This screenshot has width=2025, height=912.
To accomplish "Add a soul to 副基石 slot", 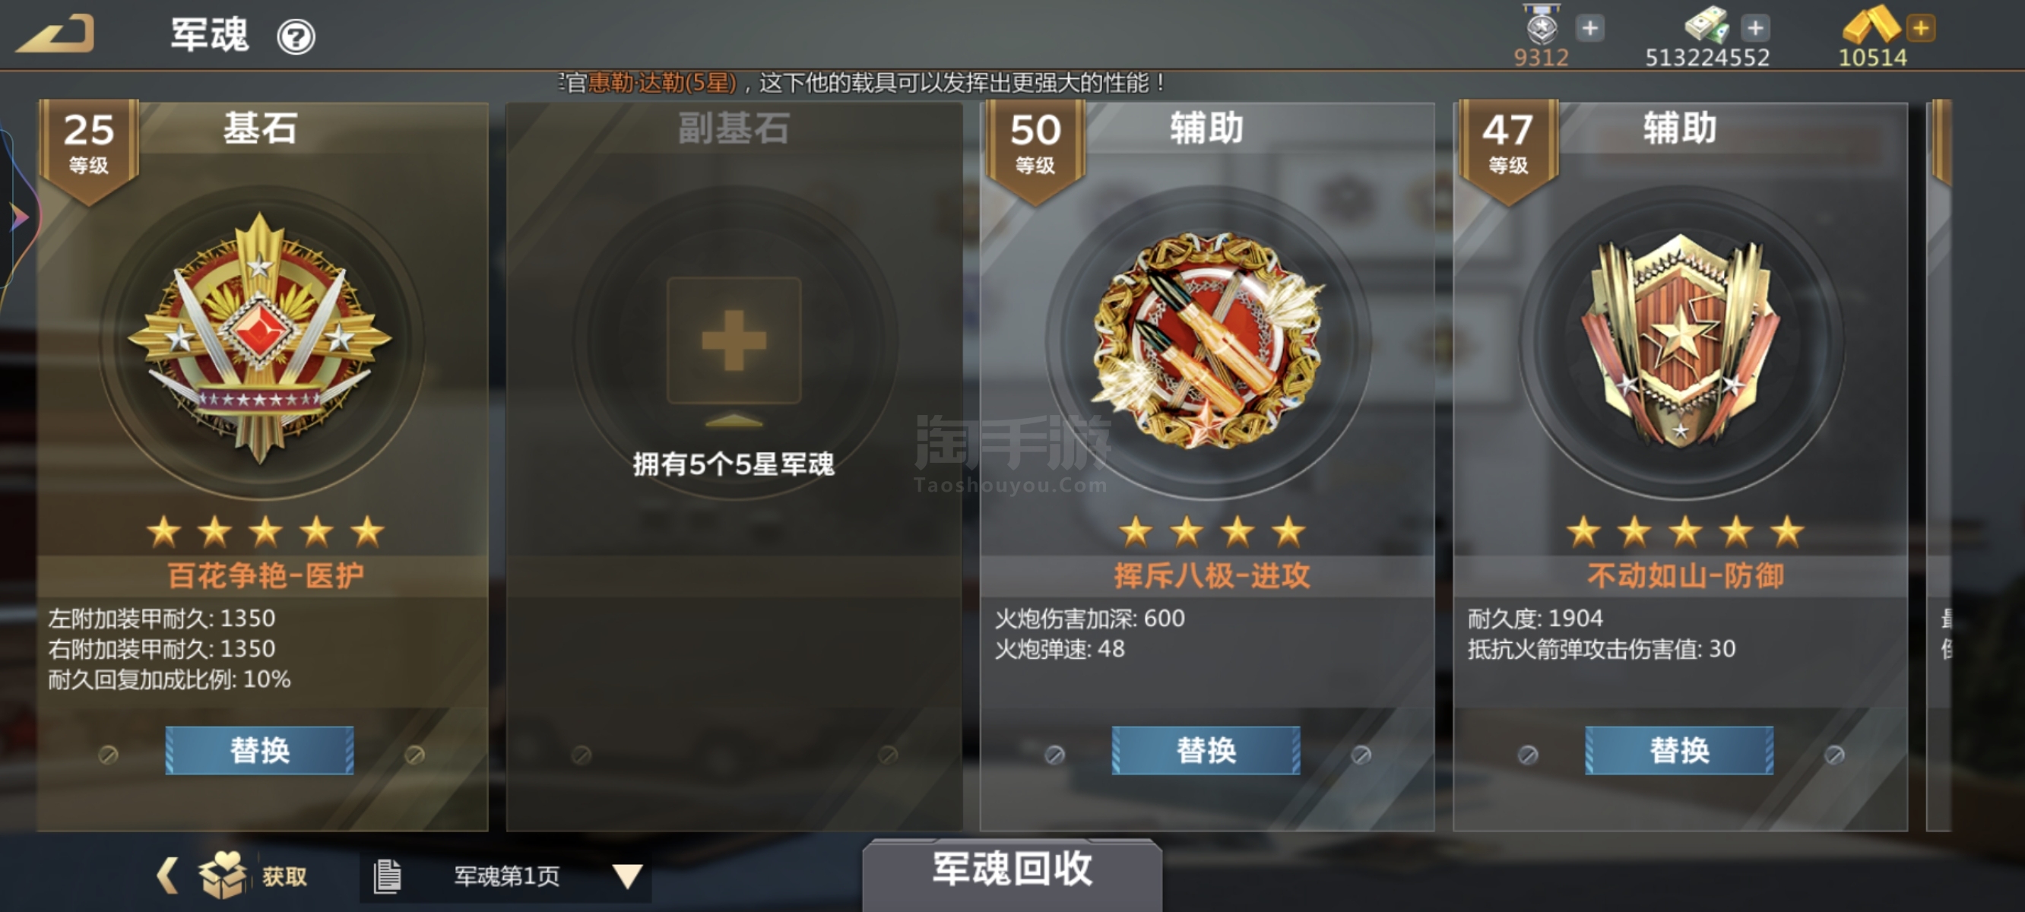I will pyautogui.click(x=734, y=340).
